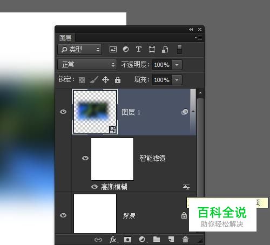Filter for type (T) layers
The width and height of the screenshot is (270, 245).
139,49
